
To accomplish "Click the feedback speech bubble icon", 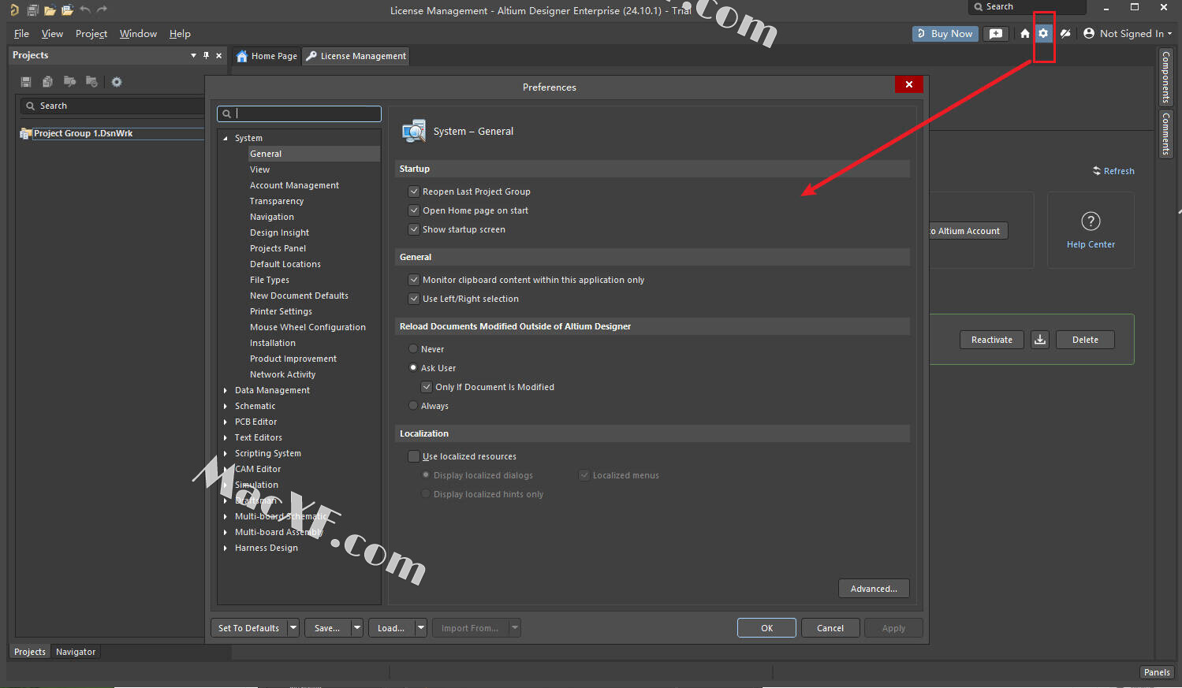I will point(996,34).
